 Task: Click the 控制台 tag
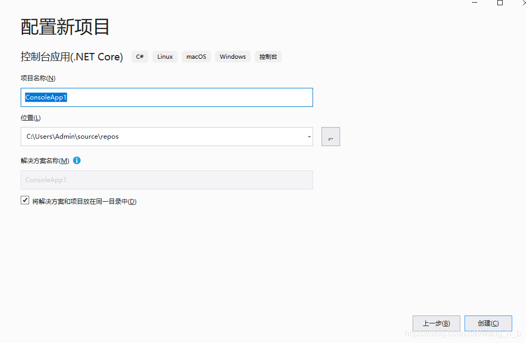[268, 57]
